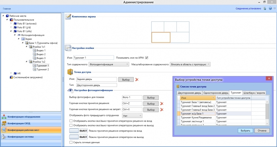Toggle Показывать имя на АРМ checkbox
This screenshot has height=147, width=277.
(x=147, y=57)
